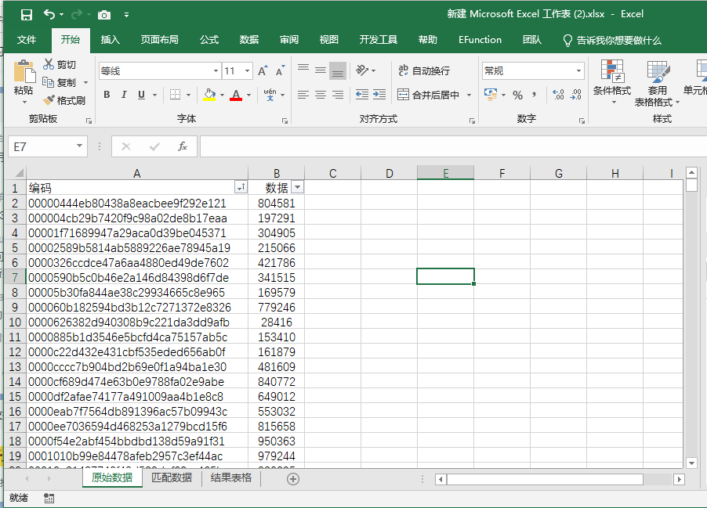Open the phonetic guide wén icon

270,95
